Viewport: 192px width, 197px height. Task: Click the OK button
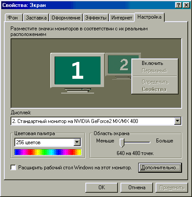tap(101, 187)
